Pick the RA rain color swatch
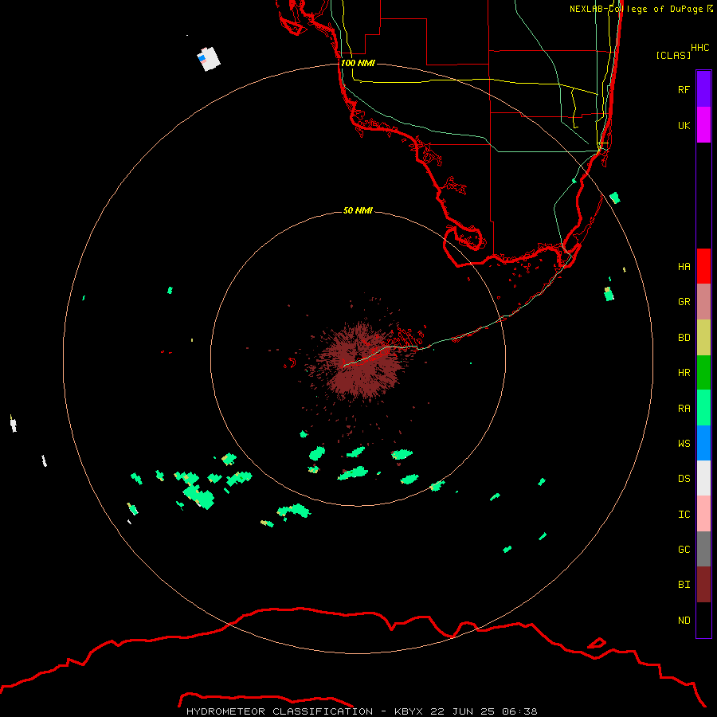Screen dimensions: 717x717 pyautogui.click(x=703, y=408)
